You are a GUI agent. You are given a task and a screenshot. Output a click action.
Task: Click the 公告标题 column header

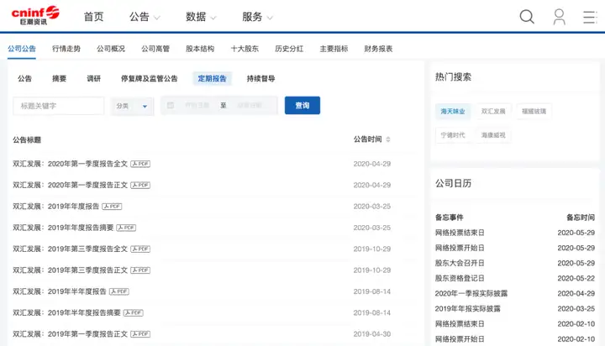pyautogui.click(x=27, y=139)
